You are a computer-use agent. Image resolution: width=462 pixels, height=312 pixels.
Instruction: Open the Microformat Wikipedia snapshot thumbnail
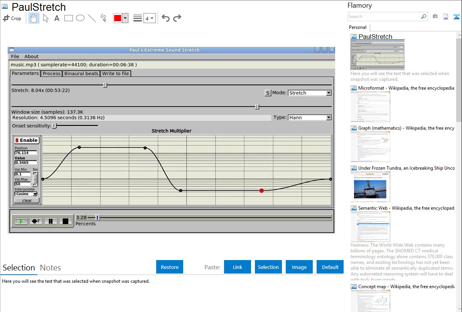tap(370, 107)
